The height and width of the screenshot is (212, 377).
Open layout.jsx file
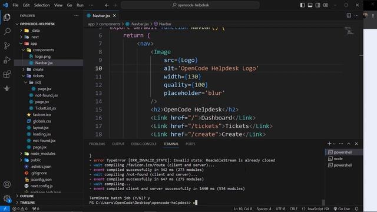41,128
